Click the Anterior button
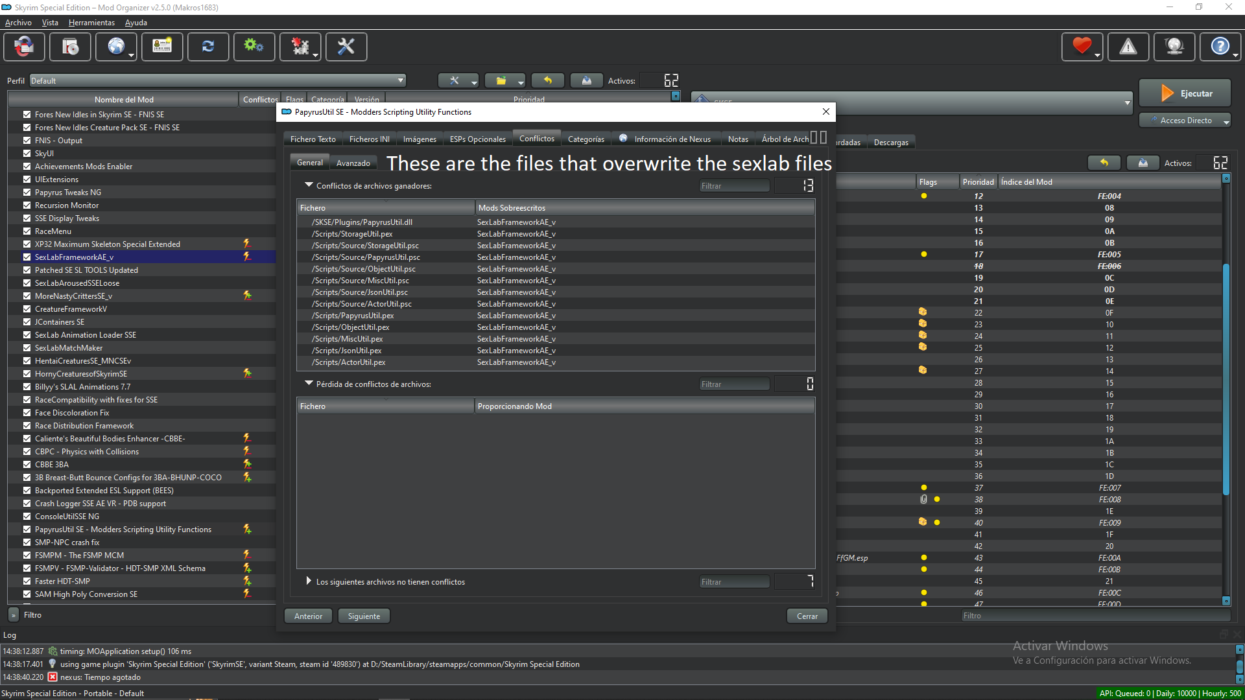Viewport: 1245px width, 700px height. (308, 616)
